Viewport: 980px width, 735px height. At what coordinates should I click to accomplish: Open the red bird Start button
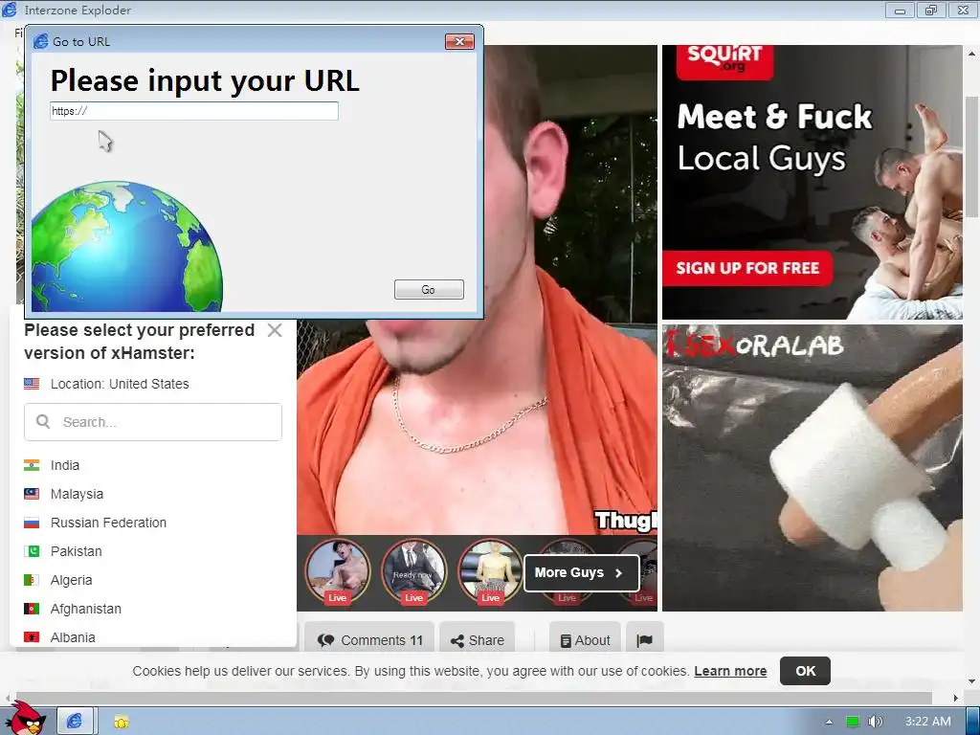pos(25,719)
